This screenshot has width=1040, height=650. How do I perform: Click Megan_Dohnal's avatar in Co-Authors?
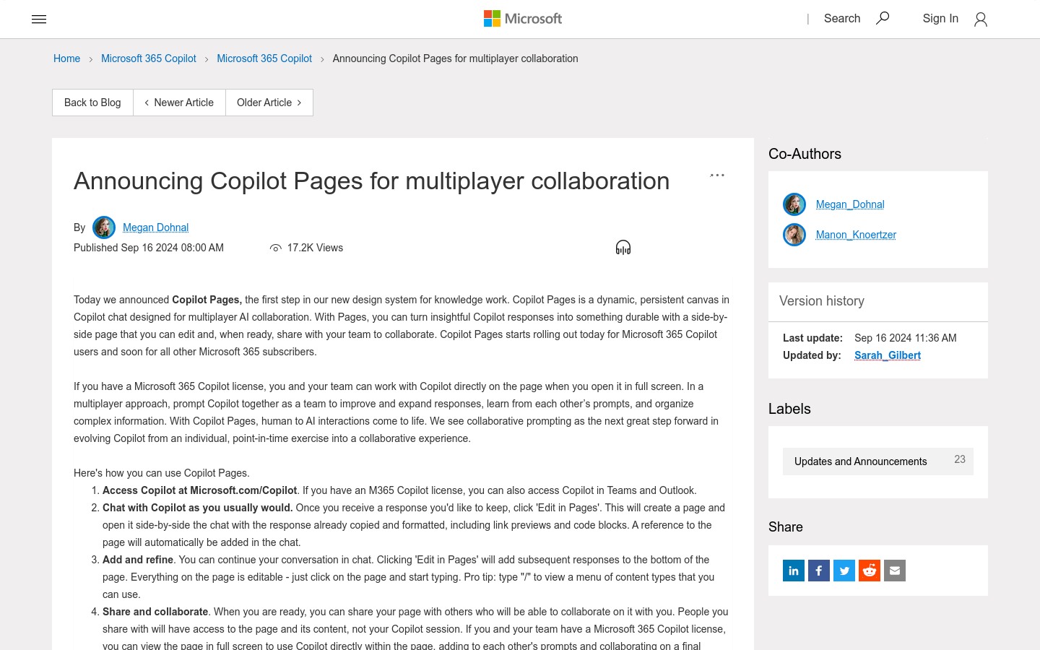794,204
